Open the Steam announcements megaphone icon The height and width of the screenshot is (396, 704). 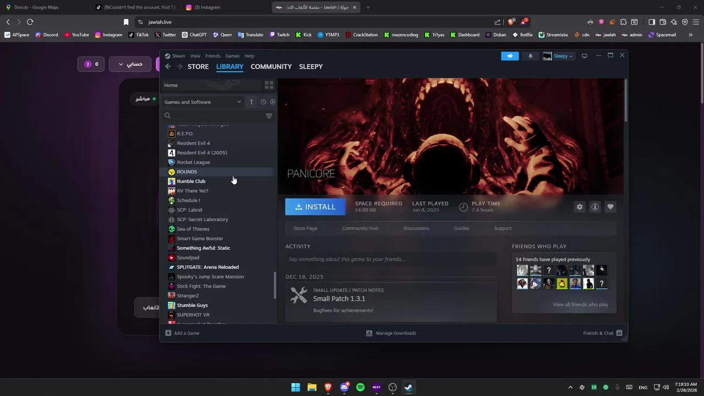510,56
